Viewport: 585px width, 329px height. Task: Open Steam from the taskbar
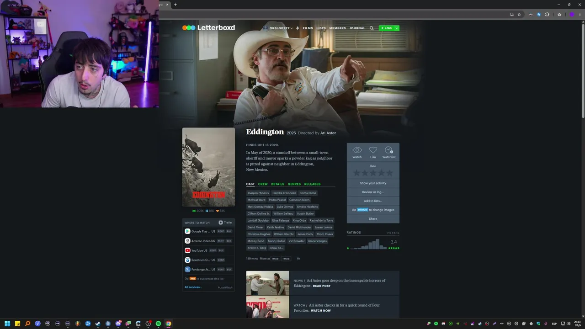98,324
